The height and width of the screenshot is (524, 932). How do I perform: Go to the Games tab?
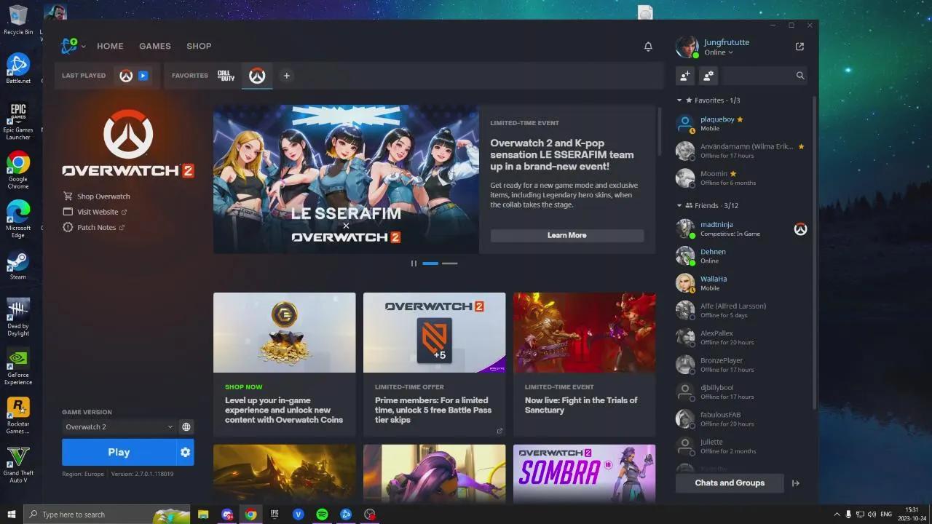point(155,46)
